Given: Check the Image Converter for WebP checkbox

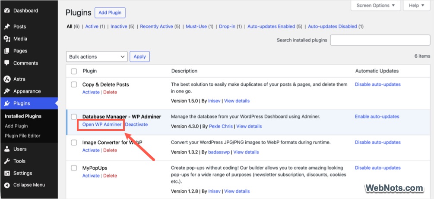Looking at the screenshot, I should point(74,143).
